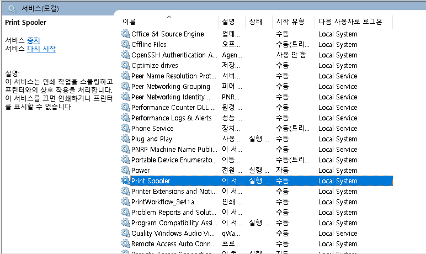The image size is (426, 254).
Task: Click gear icon of Remote Access Auto Connection
Action: (x=125, y=244)
